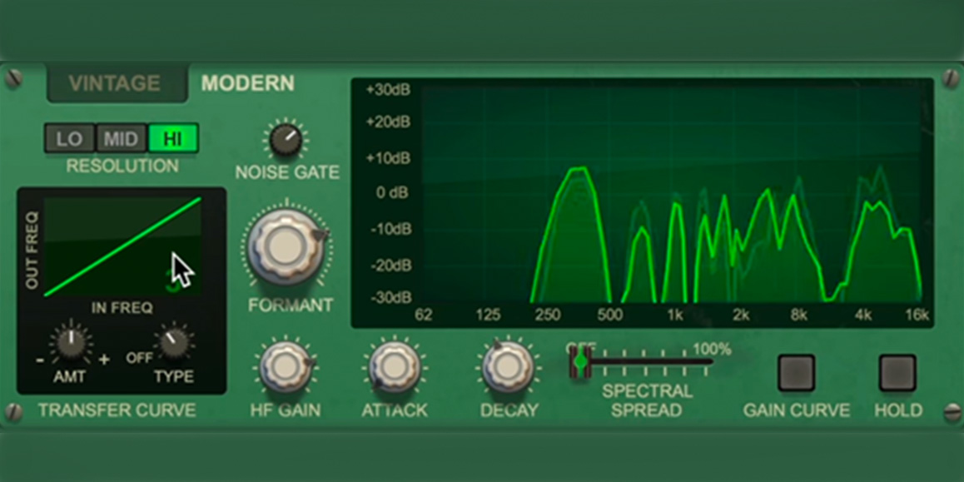Click the HF Gain knob

click(x=282, y=366)
